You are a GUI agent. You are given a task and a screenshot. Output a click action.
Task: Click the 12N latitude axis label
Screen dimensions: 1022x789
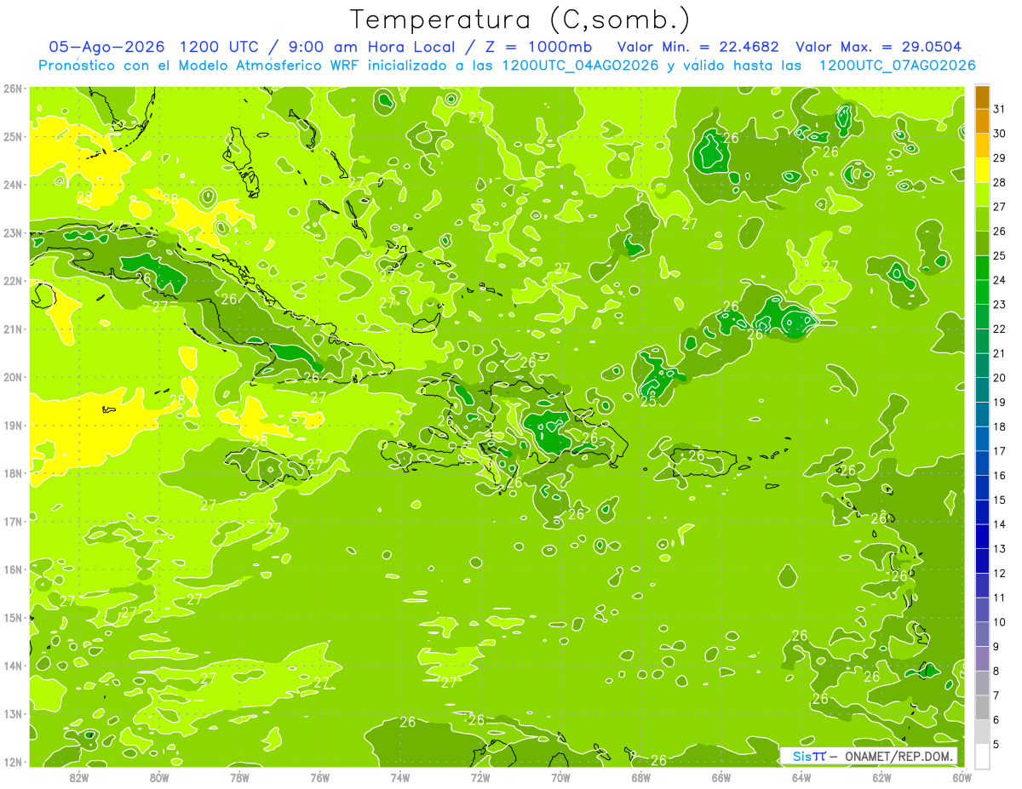pyautogui.click(x=12, y=762)
